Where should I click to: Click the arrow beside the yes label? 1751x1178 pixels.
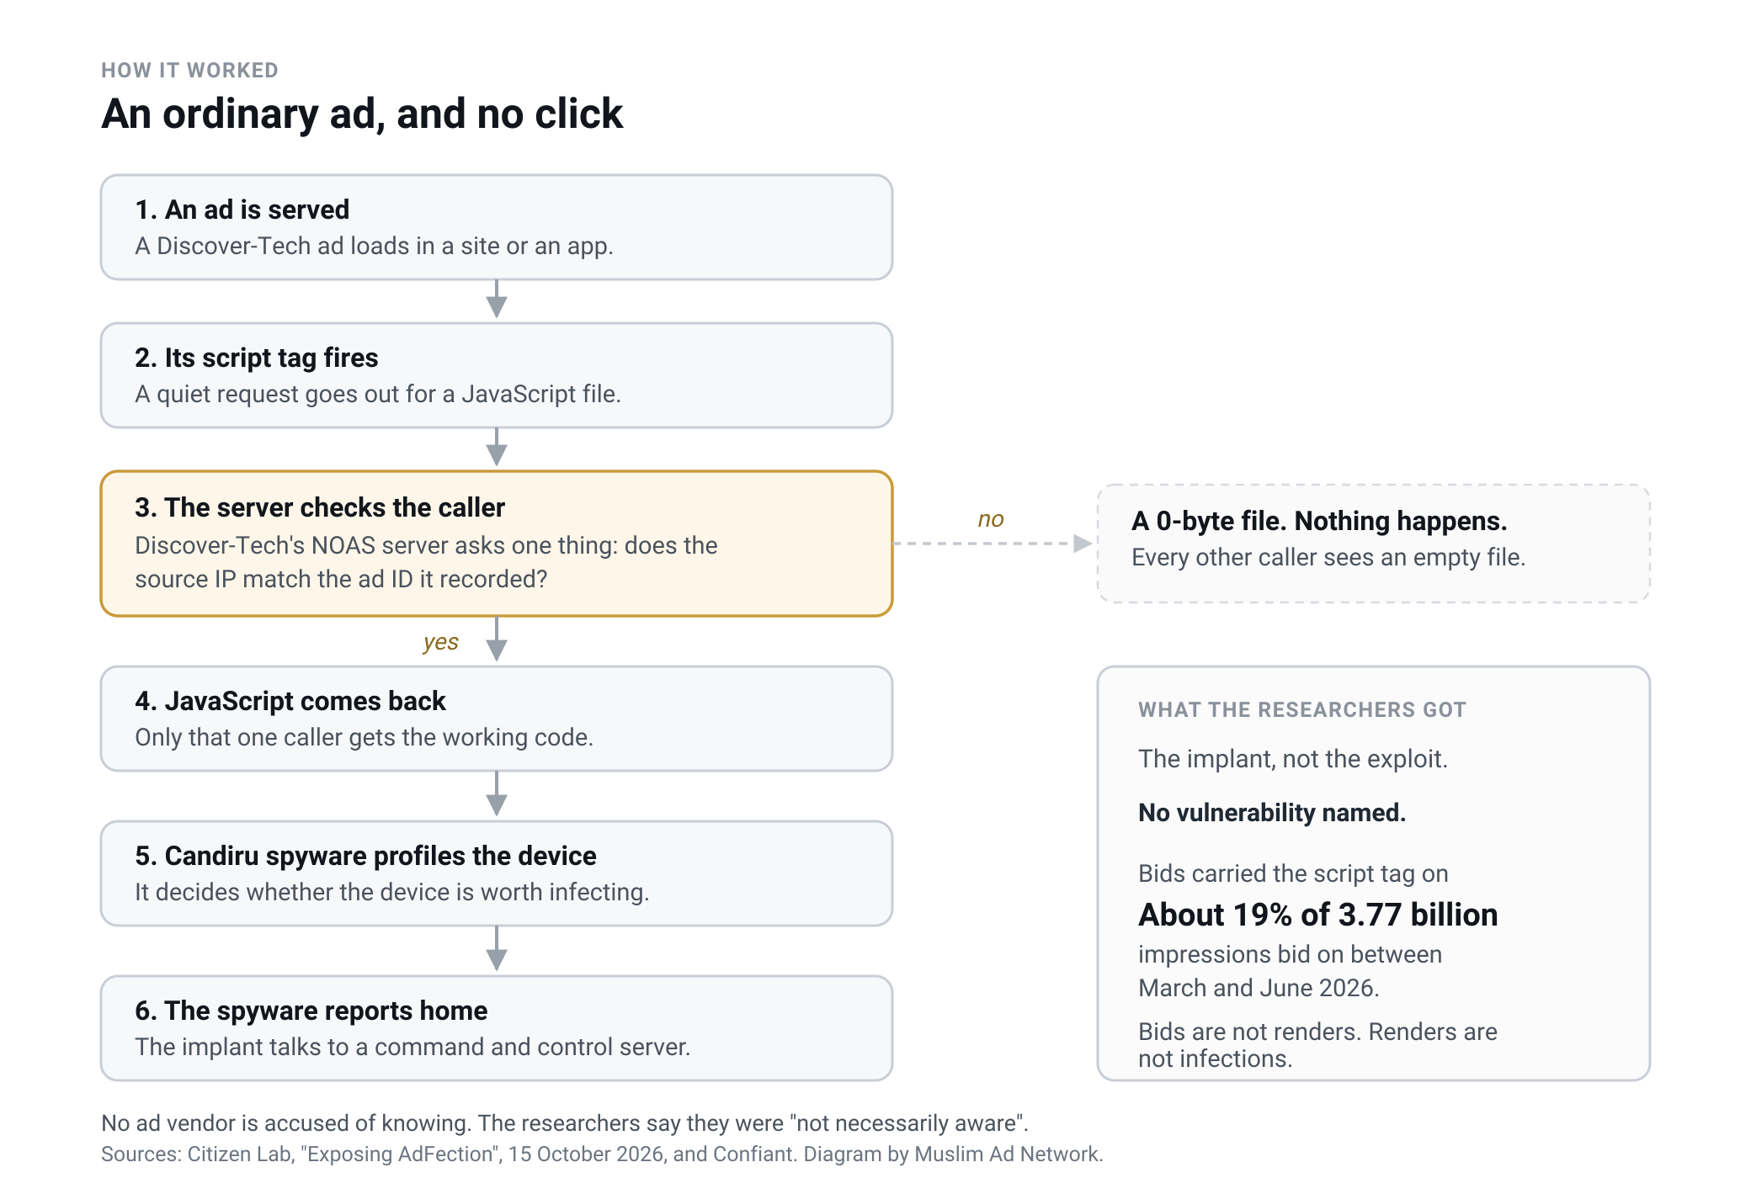[497, 639]
